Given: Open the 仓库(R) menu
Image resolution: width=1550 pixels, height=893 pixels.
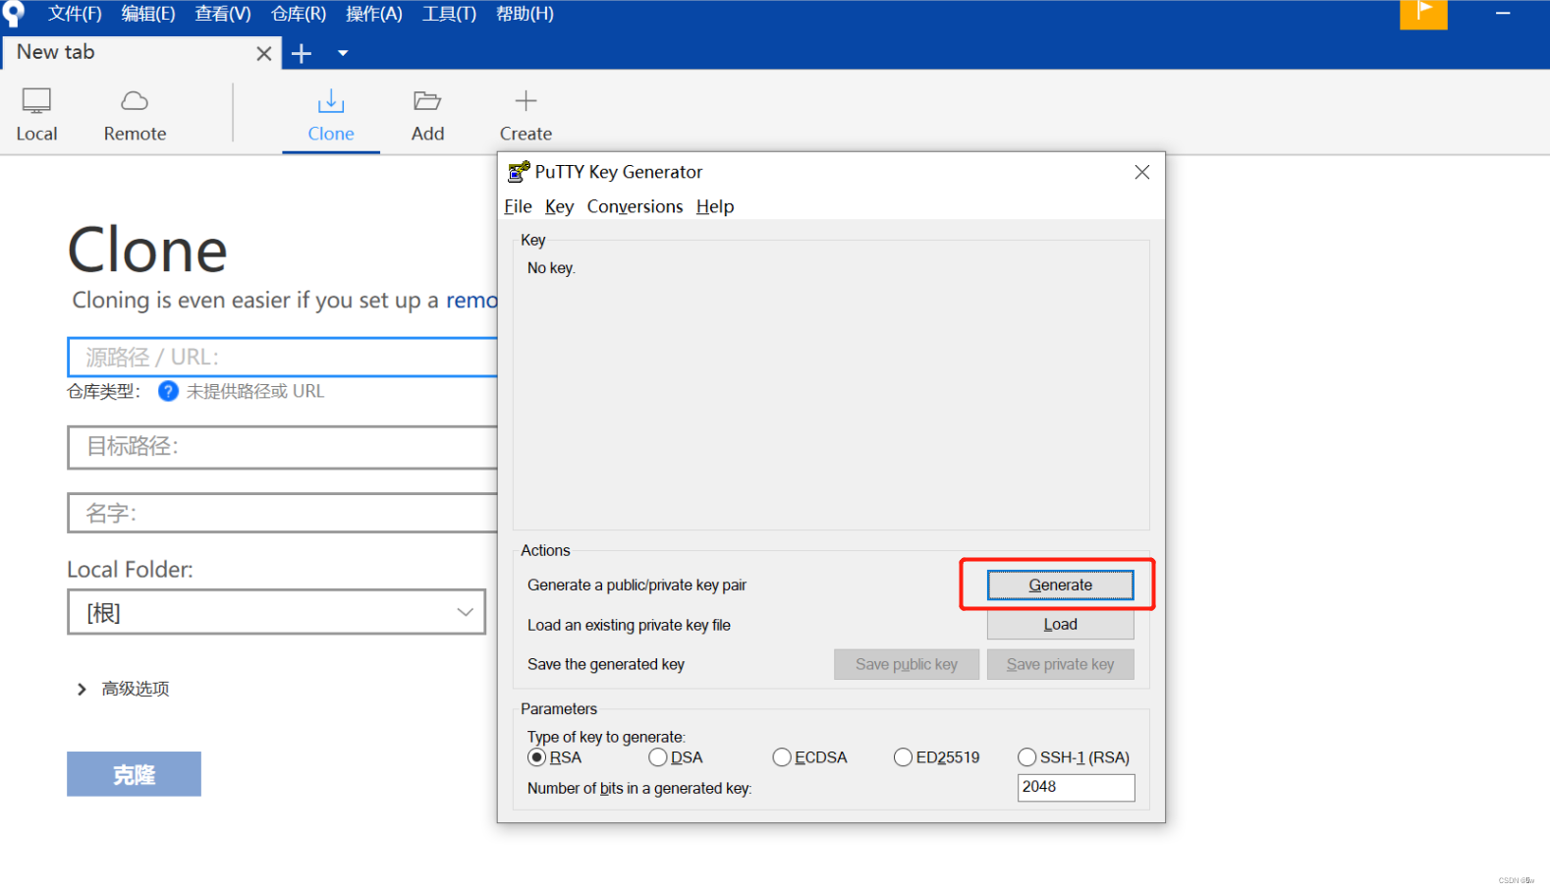Looking at the screenshot, I should [299, 14].
